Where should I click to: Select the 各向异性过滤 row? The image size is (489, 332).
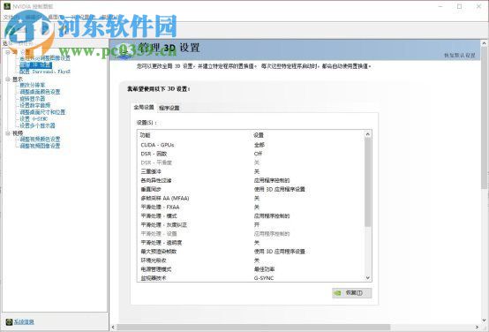251,180
